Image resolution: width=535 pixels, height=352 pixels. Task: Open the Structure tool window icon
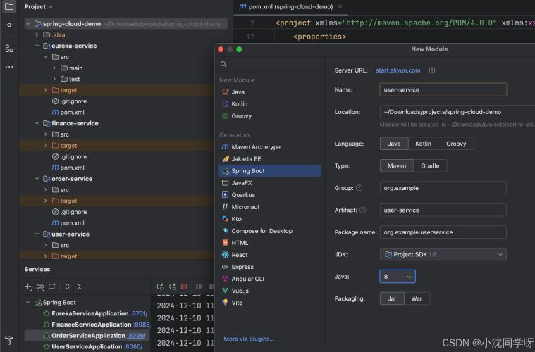pyautogui.click(x=9, y=49)
